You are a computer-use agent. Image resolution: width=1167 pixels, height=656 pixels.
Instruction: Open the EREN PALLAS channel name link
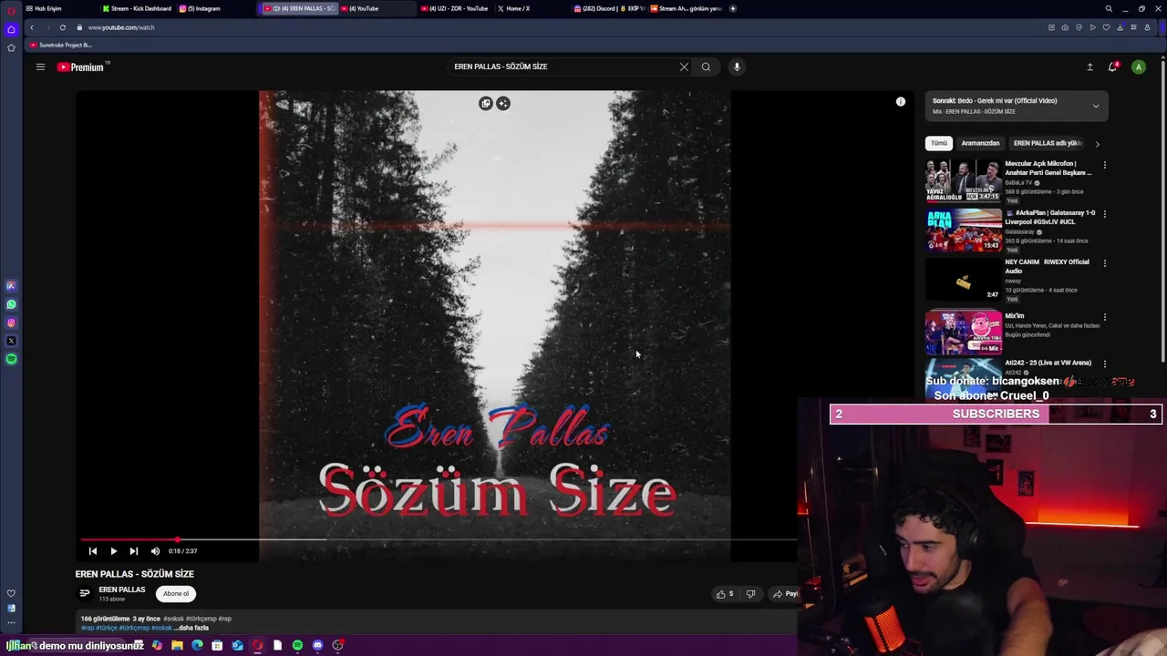tap(122, 589)
